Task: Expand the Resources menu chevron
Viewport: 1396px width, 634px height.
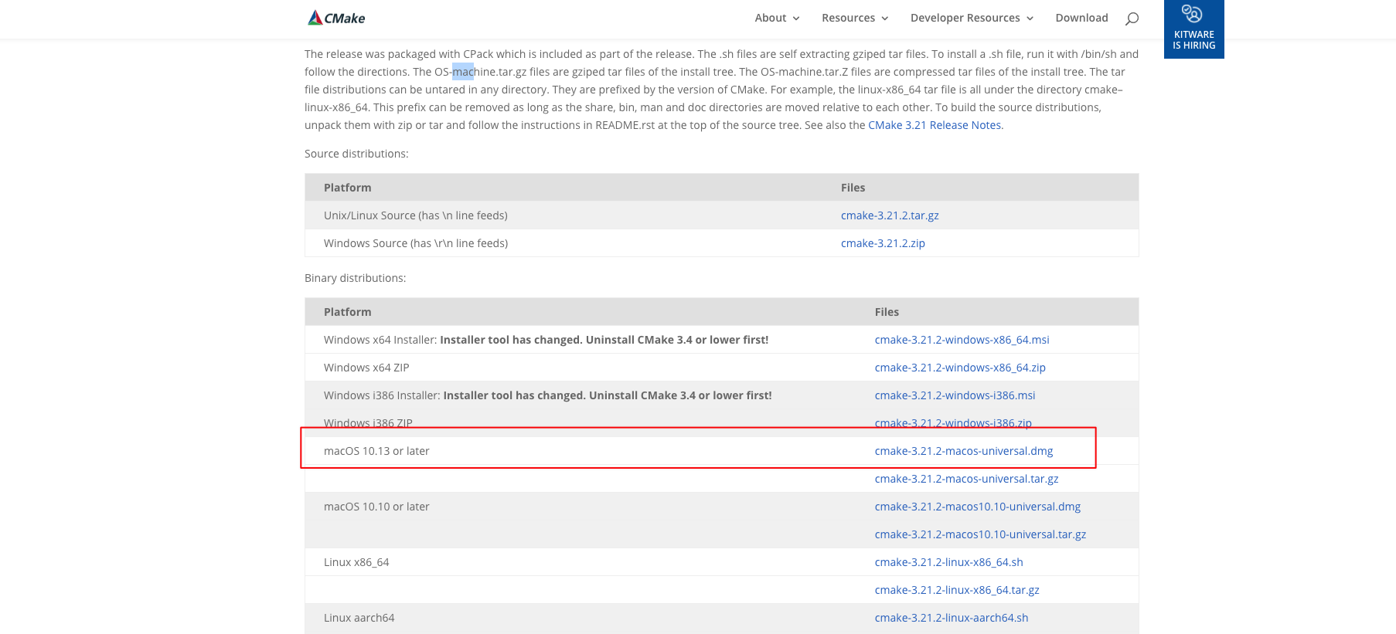Action: click(x=885, y=19)
